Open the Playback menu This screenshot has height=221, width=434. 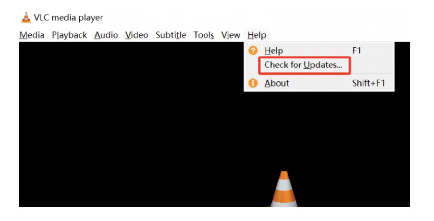tap(70, 35)
